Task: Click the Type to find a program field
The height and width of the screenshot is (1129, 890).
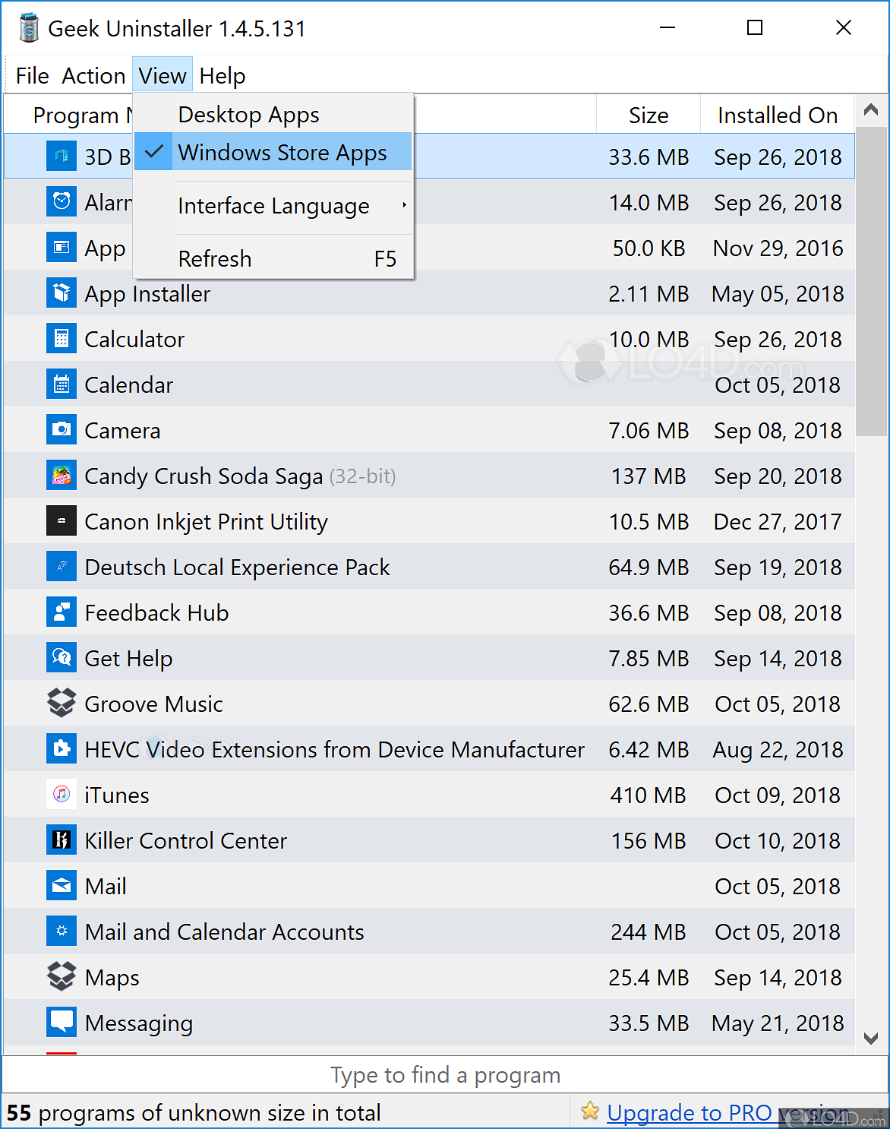Action: coord(445,1074)
